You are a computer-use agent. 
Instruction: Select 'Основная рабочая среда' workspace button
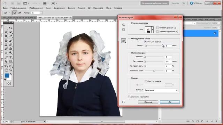pyautogui.click(x=155, y=3)
